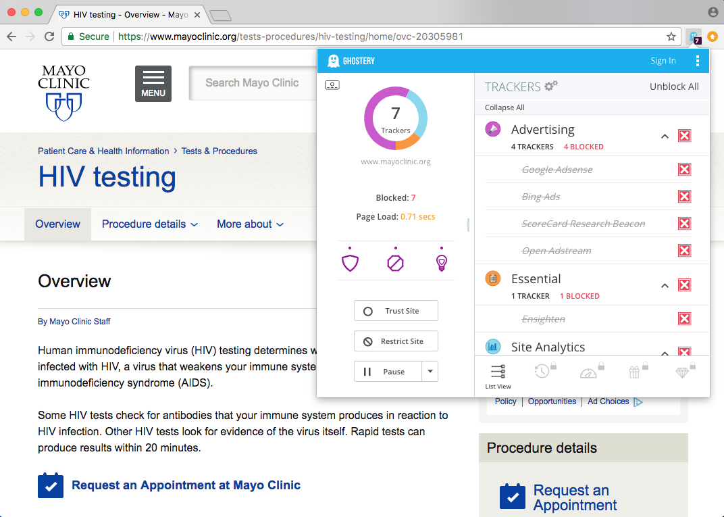
Task: Open tracker settings gear icon
Action: 551,86
